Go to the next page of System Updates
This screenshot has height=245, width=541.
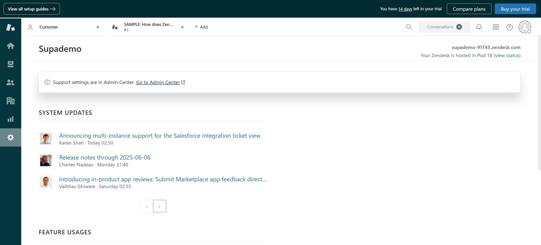160,206
